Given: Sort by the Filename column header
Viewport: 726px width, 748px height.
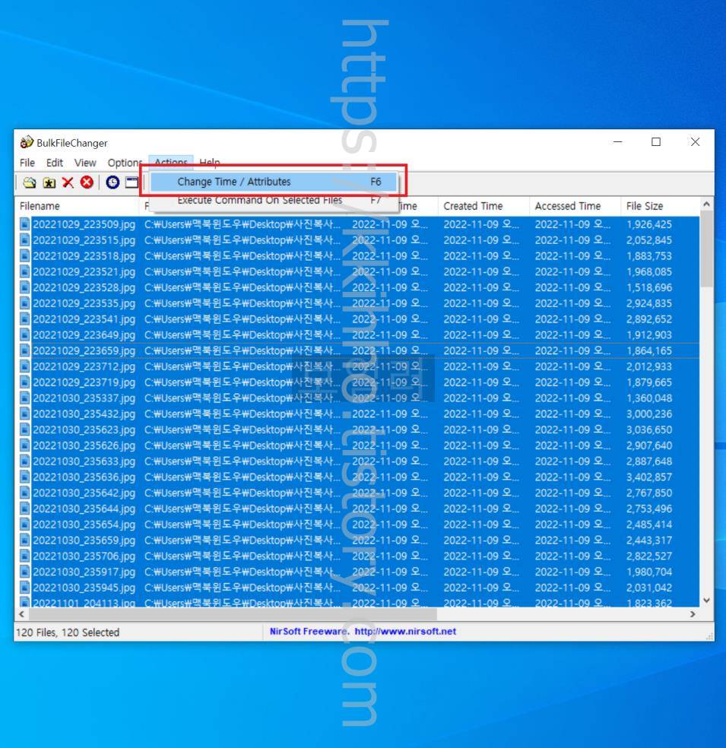Looking at the screenshot, I should (76, 206).
